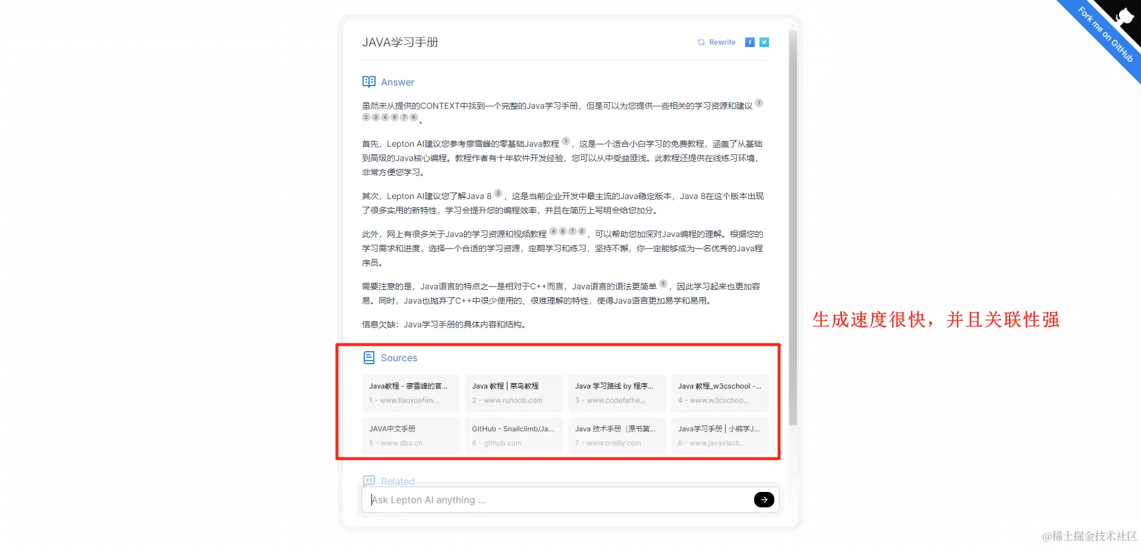Open source card Java 学习路线 by 程序
The height and width of the screenshot is (546, 1141).
point(617,393)
